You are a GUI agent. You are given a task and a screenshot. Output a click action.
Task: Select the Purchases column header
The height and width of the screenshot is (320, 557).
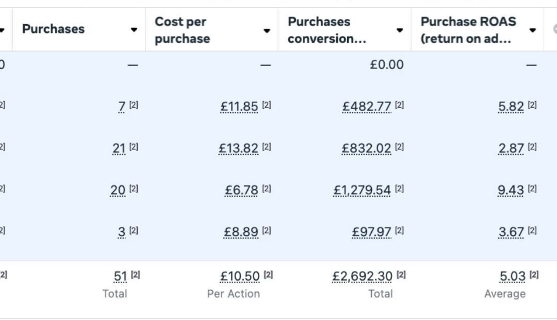click(54, 29)
